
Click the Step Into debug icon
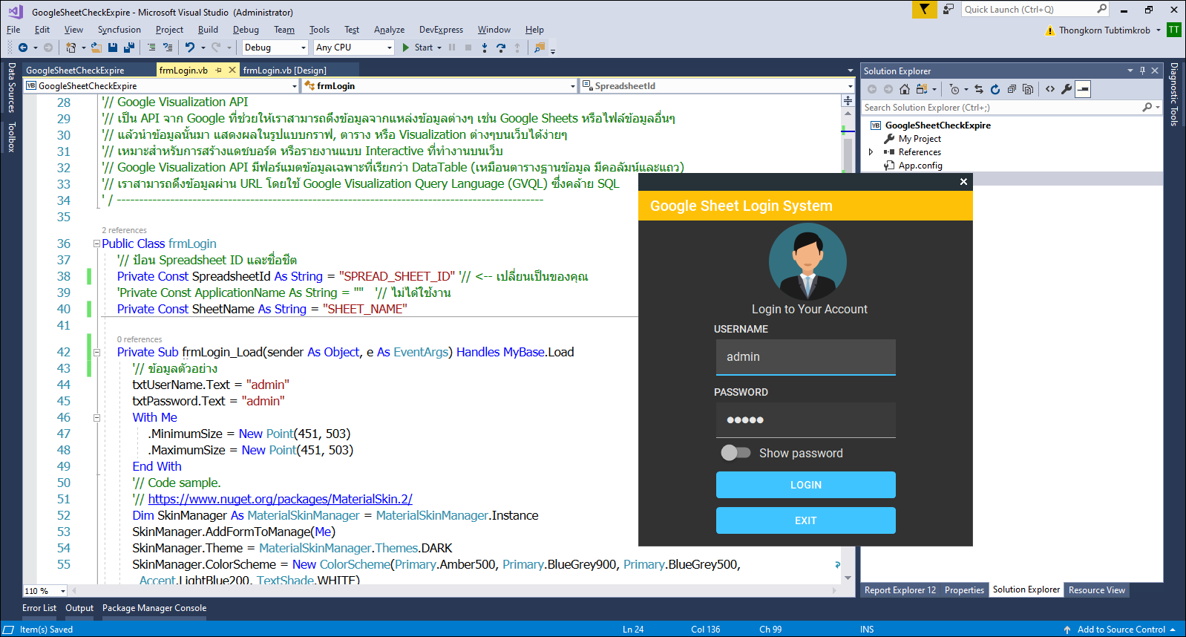(485, 48)
